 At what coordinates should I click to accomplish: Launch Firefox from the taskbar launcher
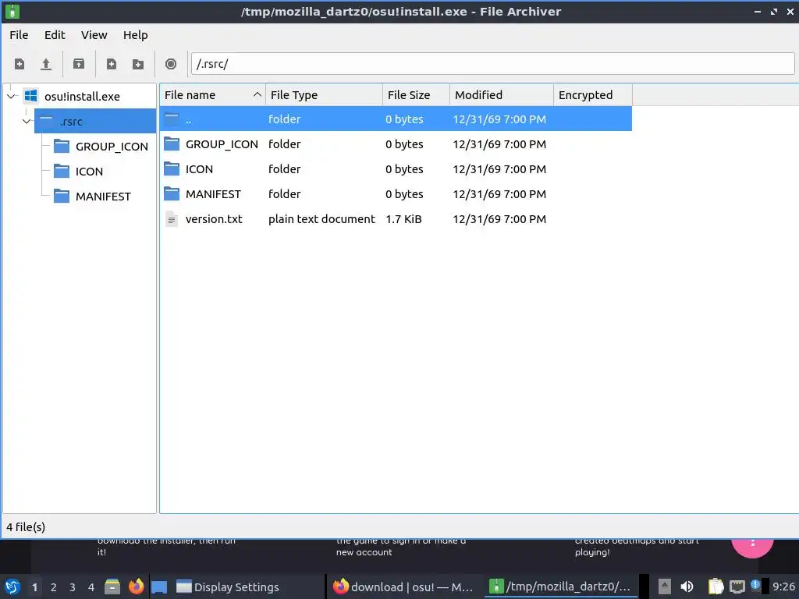(x=136, y=587)
